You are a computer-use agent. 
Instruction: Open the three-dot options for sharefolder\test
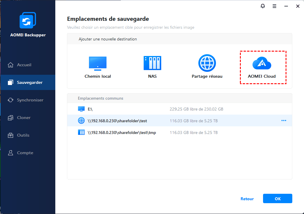284,120
